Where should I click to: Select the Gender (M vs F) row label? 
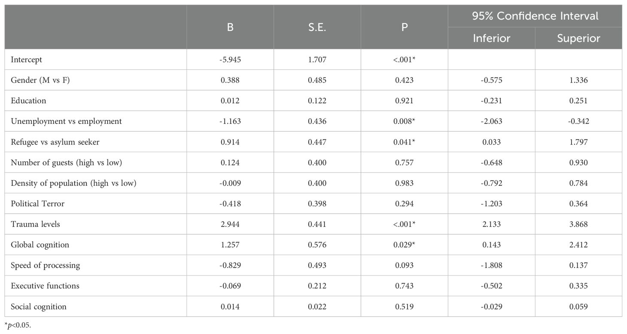pos(40,80)
